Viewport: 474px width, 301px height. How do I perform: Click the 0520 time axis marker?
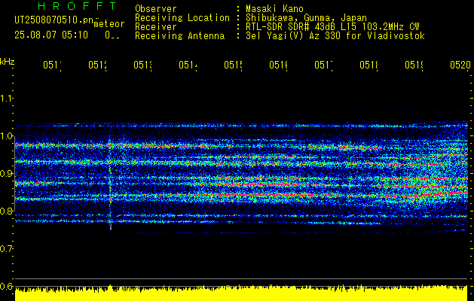[x=460, y=65]
